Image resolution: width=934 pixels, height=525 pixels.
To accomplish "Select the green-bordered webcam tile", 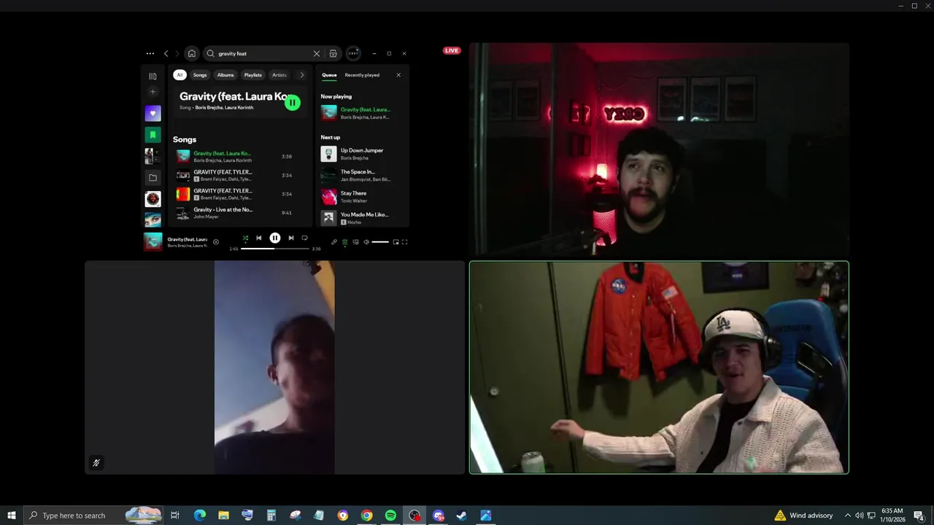I will coord(659,367).
